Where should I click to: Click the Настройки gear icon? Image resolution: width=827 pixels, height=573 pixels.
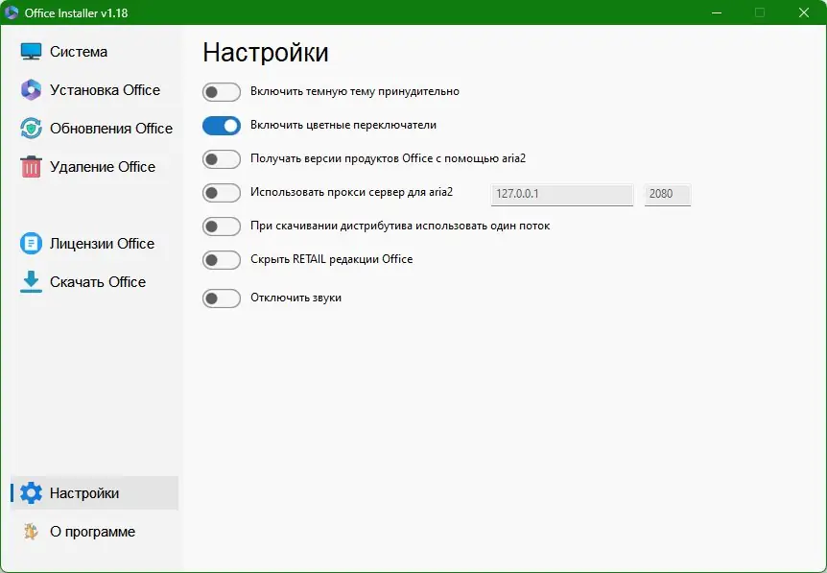click(x=30, y=492)
